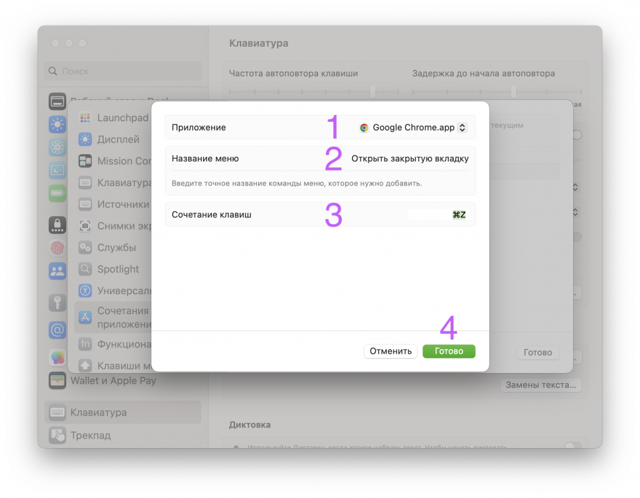Click the menu title field 'Открыть закрытую вкладку'

click(x=410, y=158)
